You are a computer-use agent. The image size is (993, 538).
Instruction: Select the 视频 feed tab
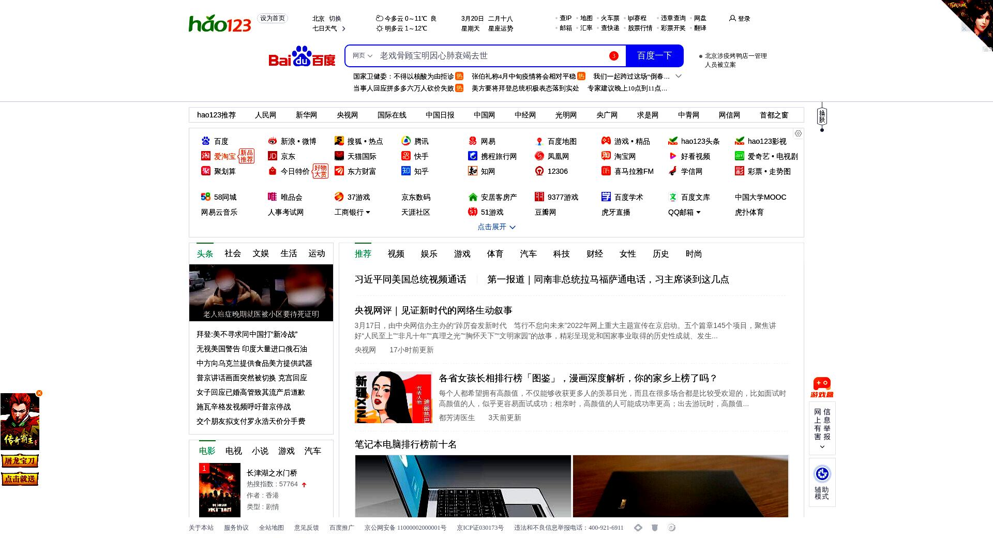[x=396, y=254]
